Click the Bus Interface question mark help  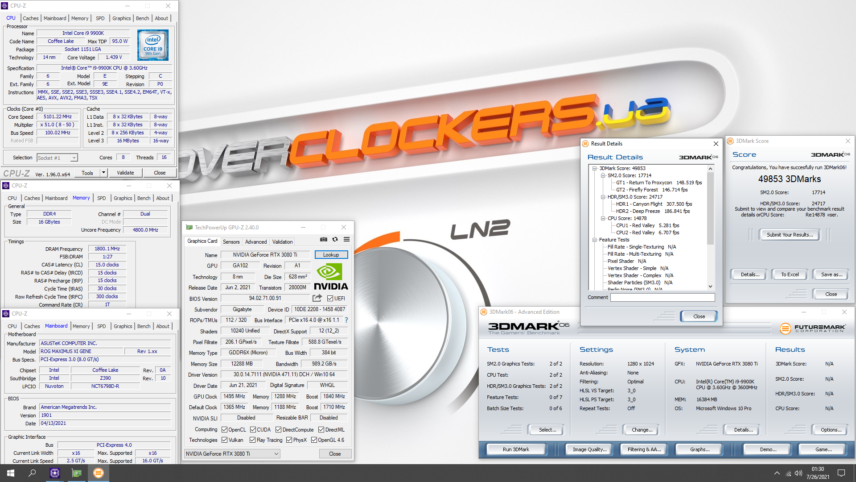pos(346,320)
